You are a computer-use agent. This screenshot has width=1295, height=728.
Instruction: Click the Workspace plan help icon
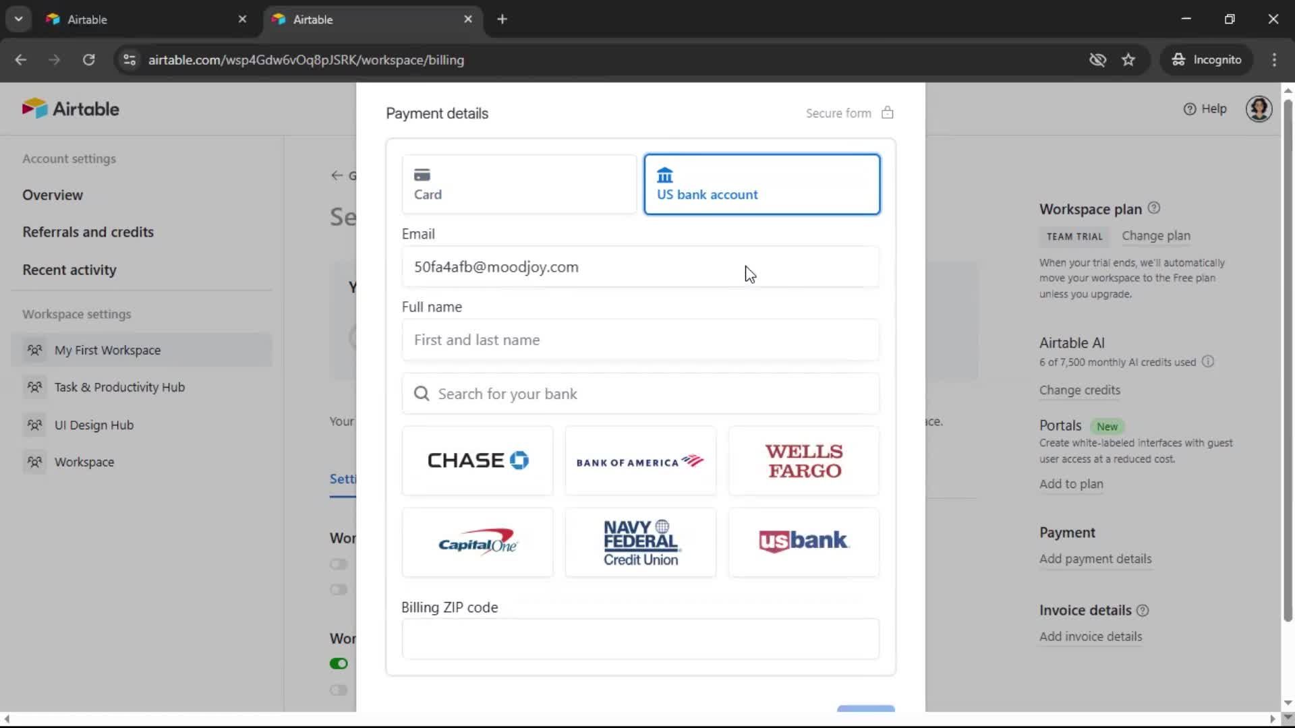[x=1154, y=208]
